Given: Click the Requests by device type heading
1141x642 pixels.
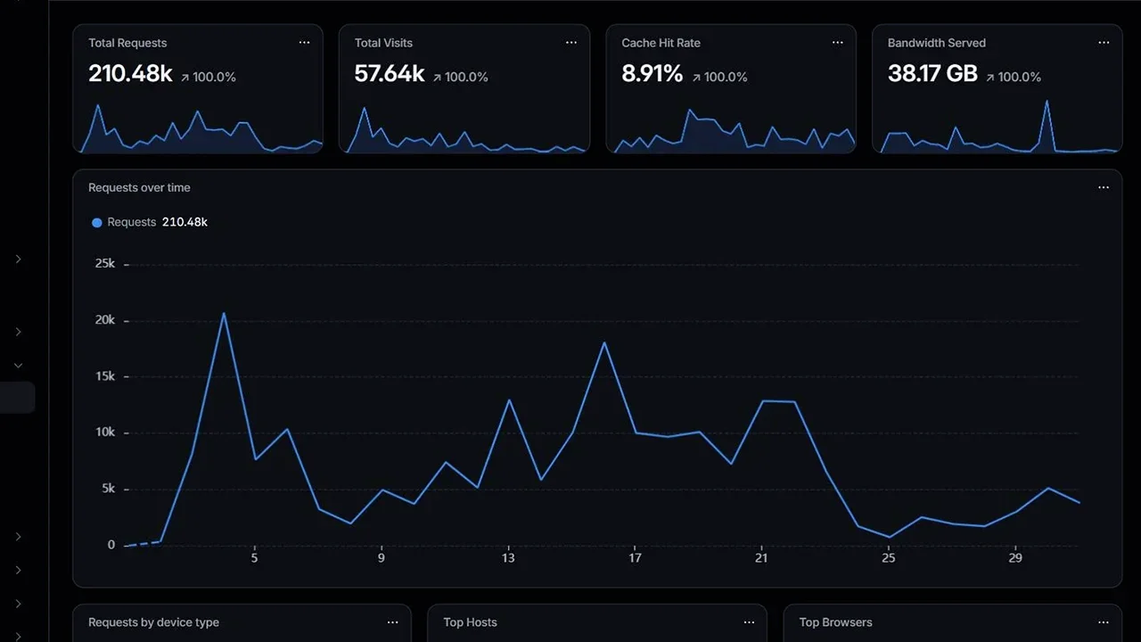Looking at the screenshot, I should point(153,622).
